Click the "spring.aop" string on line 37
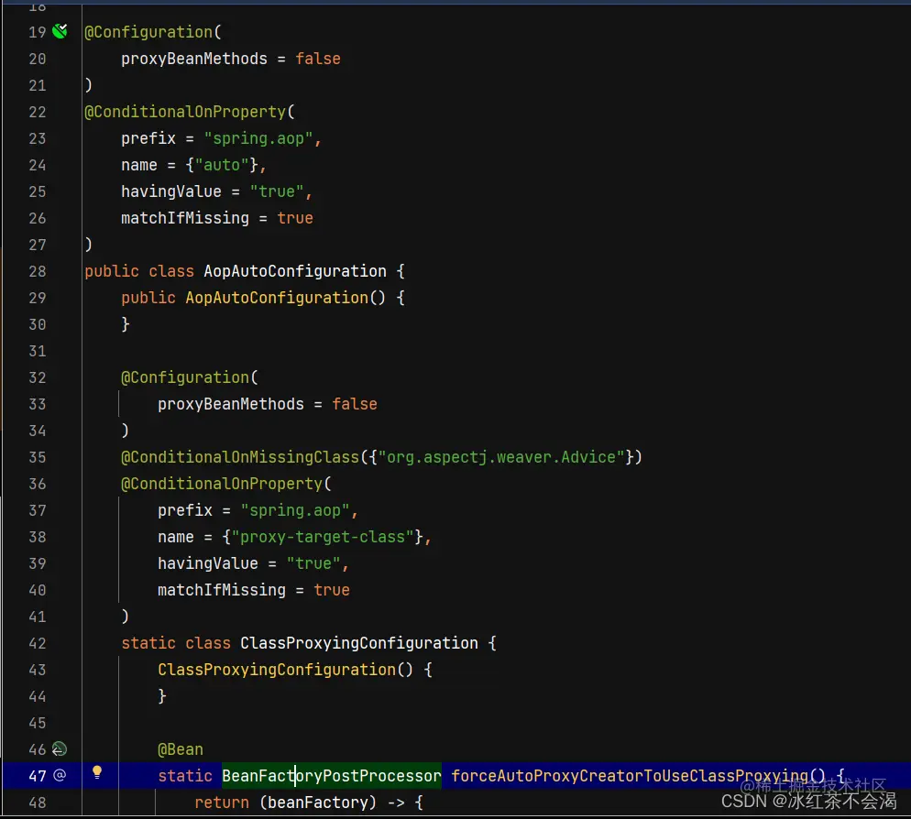This screenshot has width=911, height=819. click(x=295, y=510)
